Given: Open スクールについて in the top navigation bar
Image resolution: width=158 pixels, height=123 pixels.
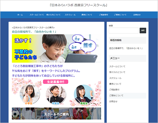Looking at the screenshot, I should 37,15.
